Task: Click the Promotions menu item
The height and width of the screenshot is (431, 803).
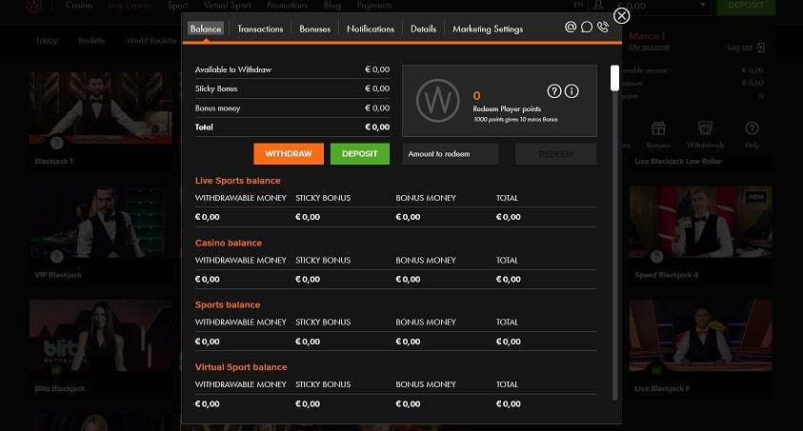Action: pos(288,5)
